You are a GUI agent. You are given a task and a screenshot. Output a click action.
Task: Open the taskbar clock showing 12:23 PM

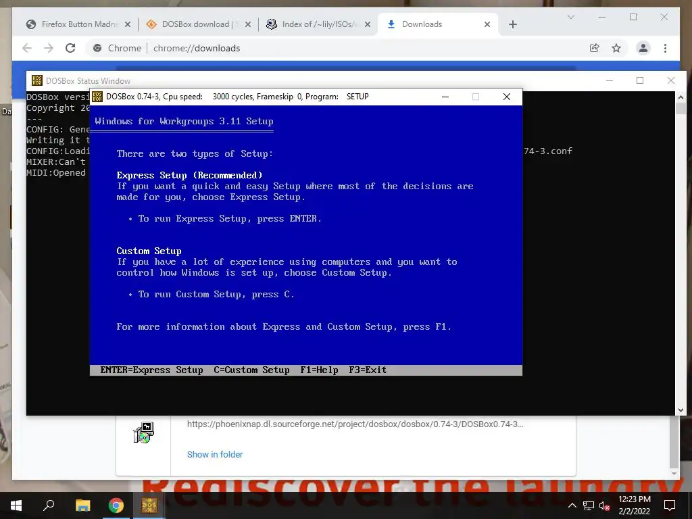coord(634,505)
